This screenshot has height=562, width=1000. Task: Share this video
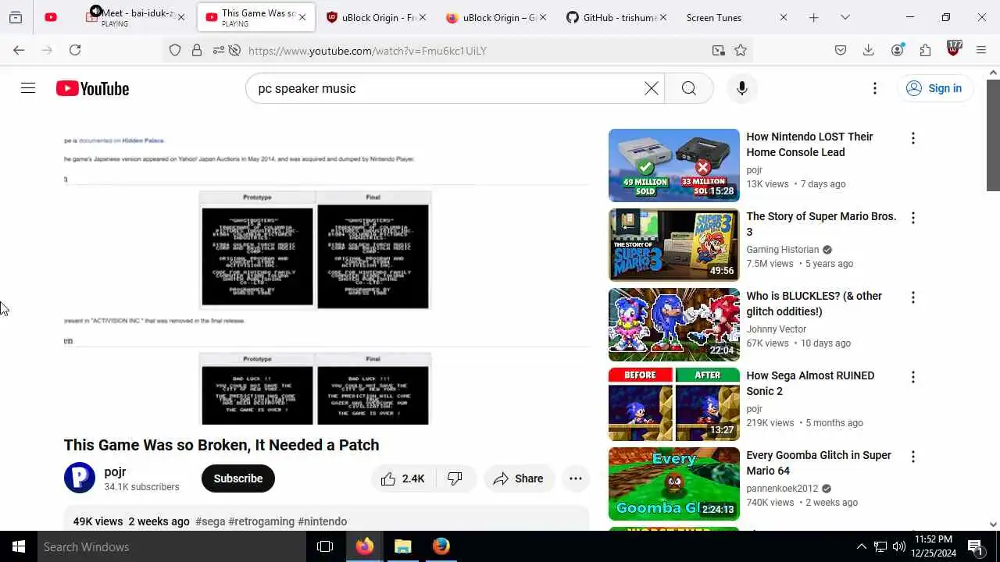pos(519,478)
